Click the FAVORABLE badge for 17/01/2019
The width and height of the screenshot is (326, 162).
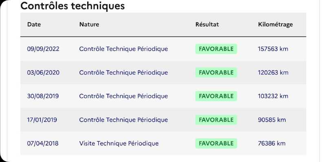pyautogui.click(x=216, y=120)
